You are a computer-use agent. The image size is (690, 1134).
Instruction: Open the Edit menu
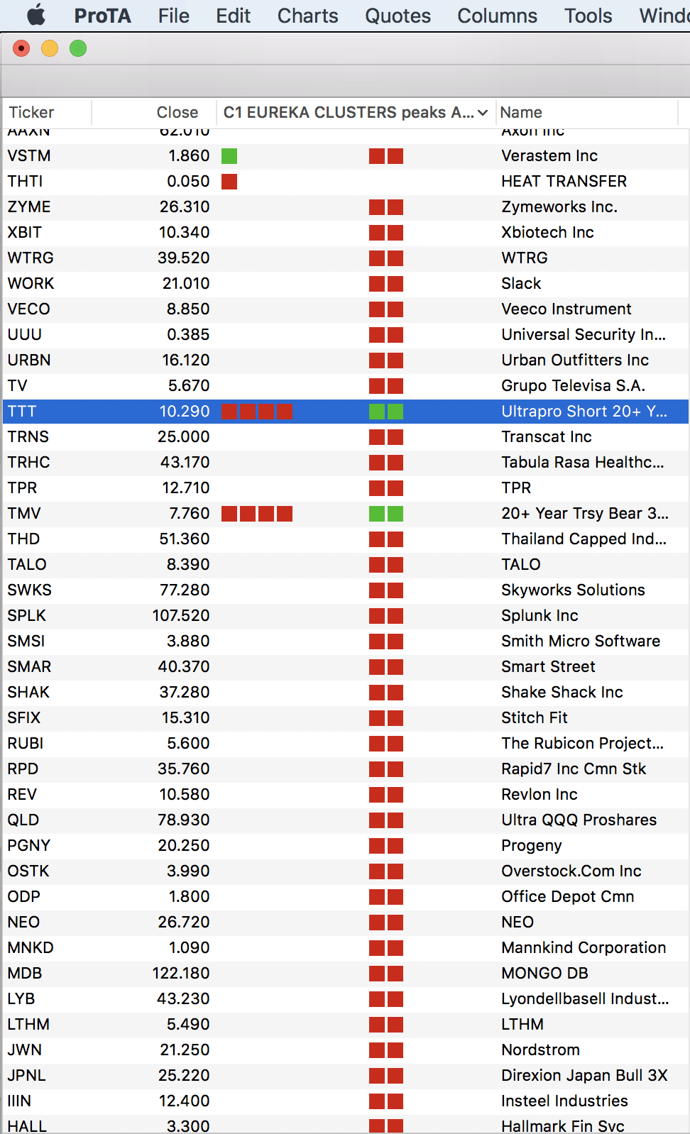click(x=233, y=16)
